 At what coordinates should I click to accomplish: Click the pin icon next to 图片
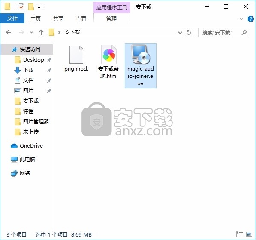point(49,91)
